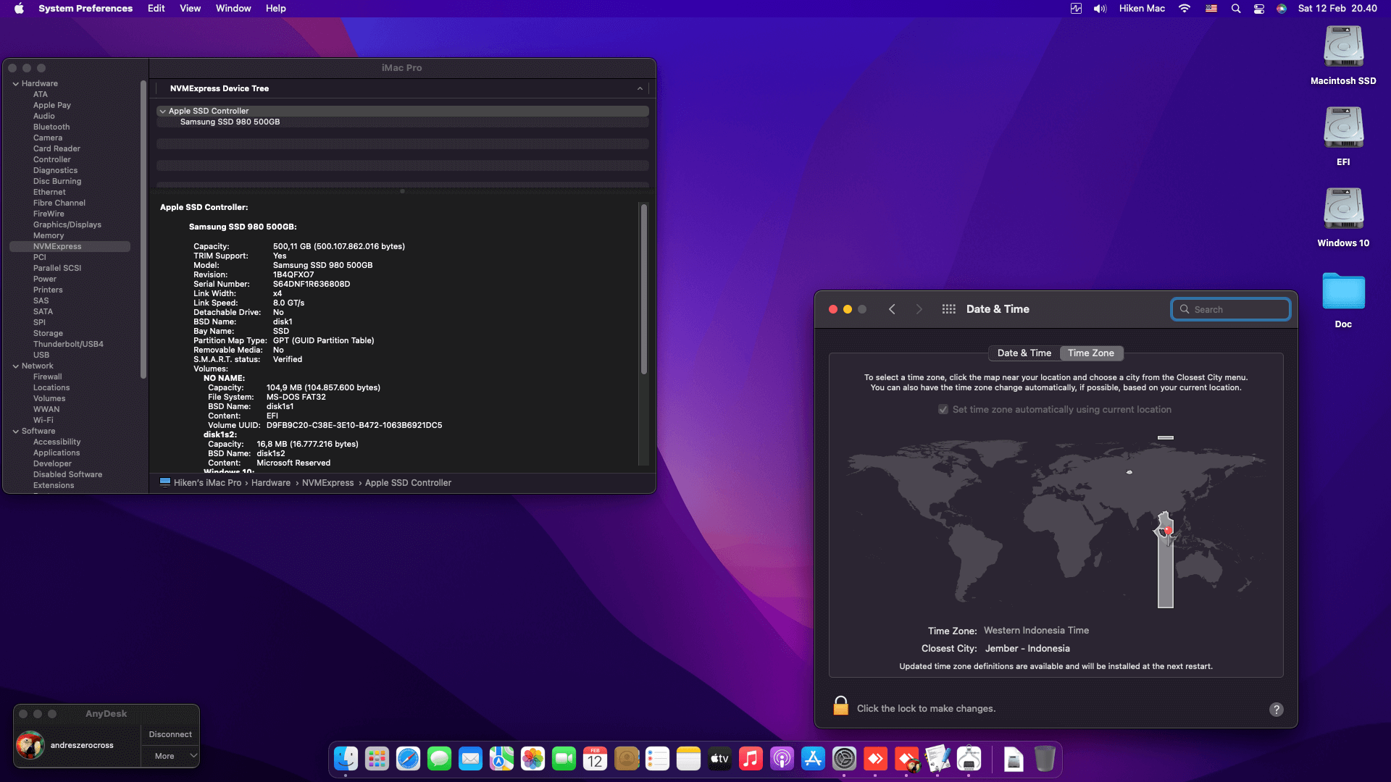Click Hardware in the path breadcrumb
Image resolution: width=1391 pixels, height=782 pixels.
pos(271,483)
